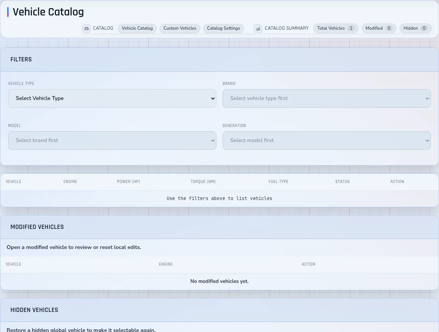Click the ACTION header in Modified Vehicles table
Viewport: 439px width, 332px height.
pyautogui.click(x=308, y=264)
